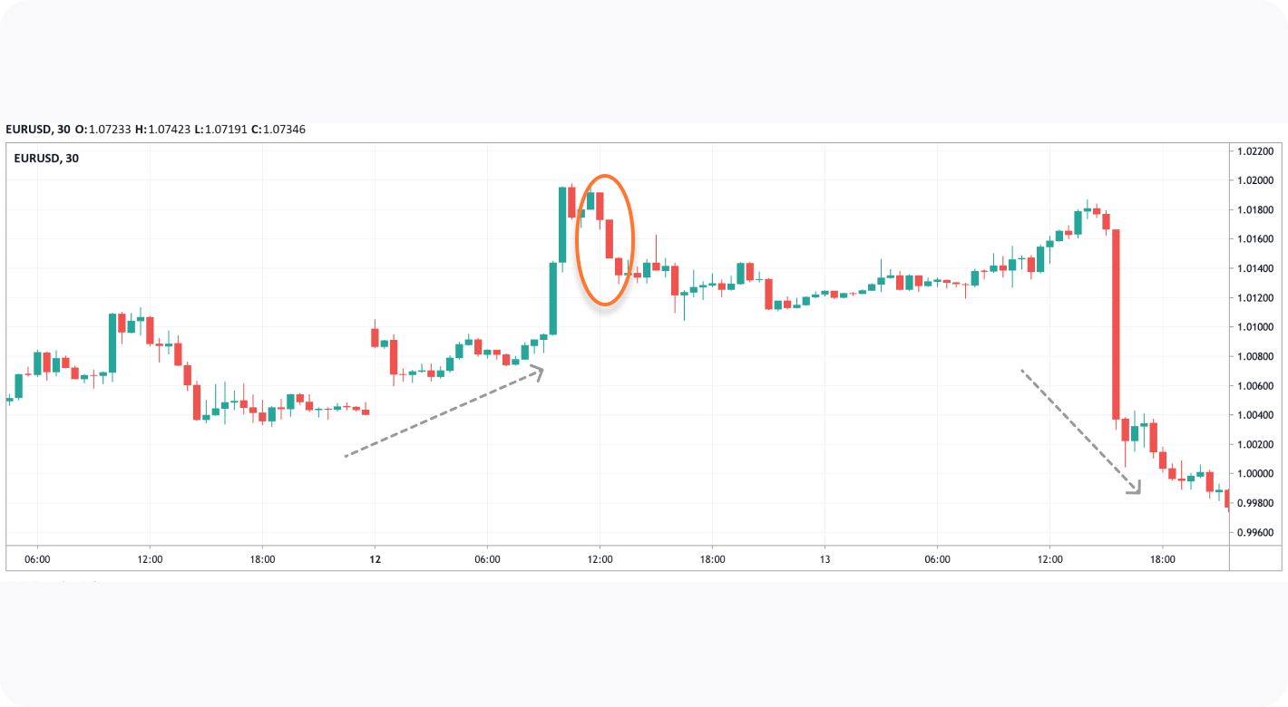Click the EURUSD, 30 symbol in top header
The height and width of the screenshot is (707, 1288).
38,130
